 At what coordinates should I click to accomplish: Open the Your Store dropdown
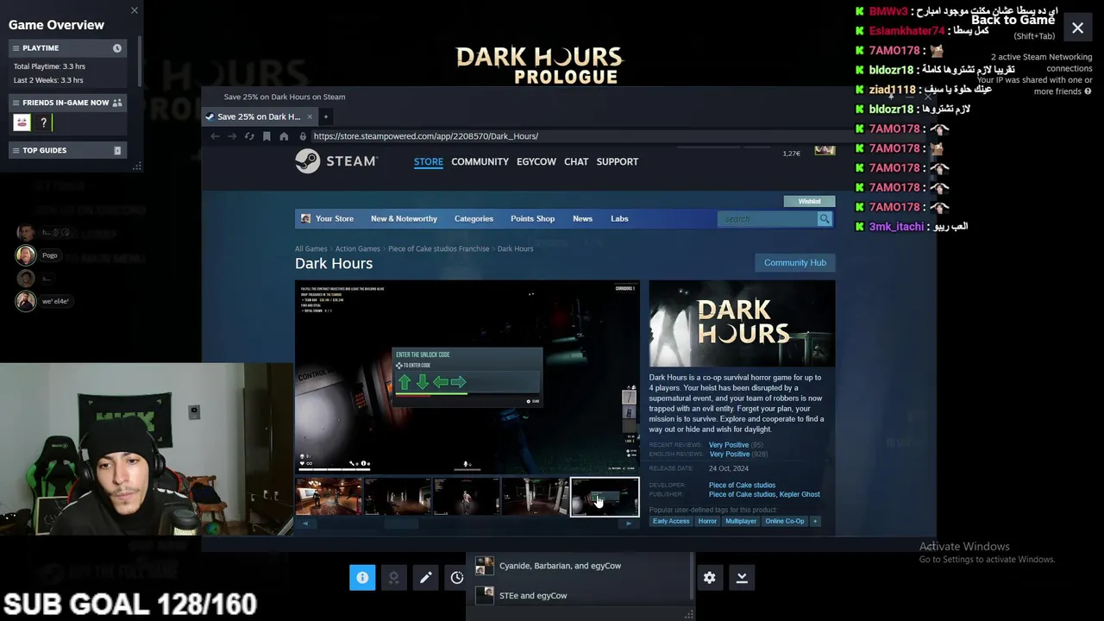tap(335, 218)
